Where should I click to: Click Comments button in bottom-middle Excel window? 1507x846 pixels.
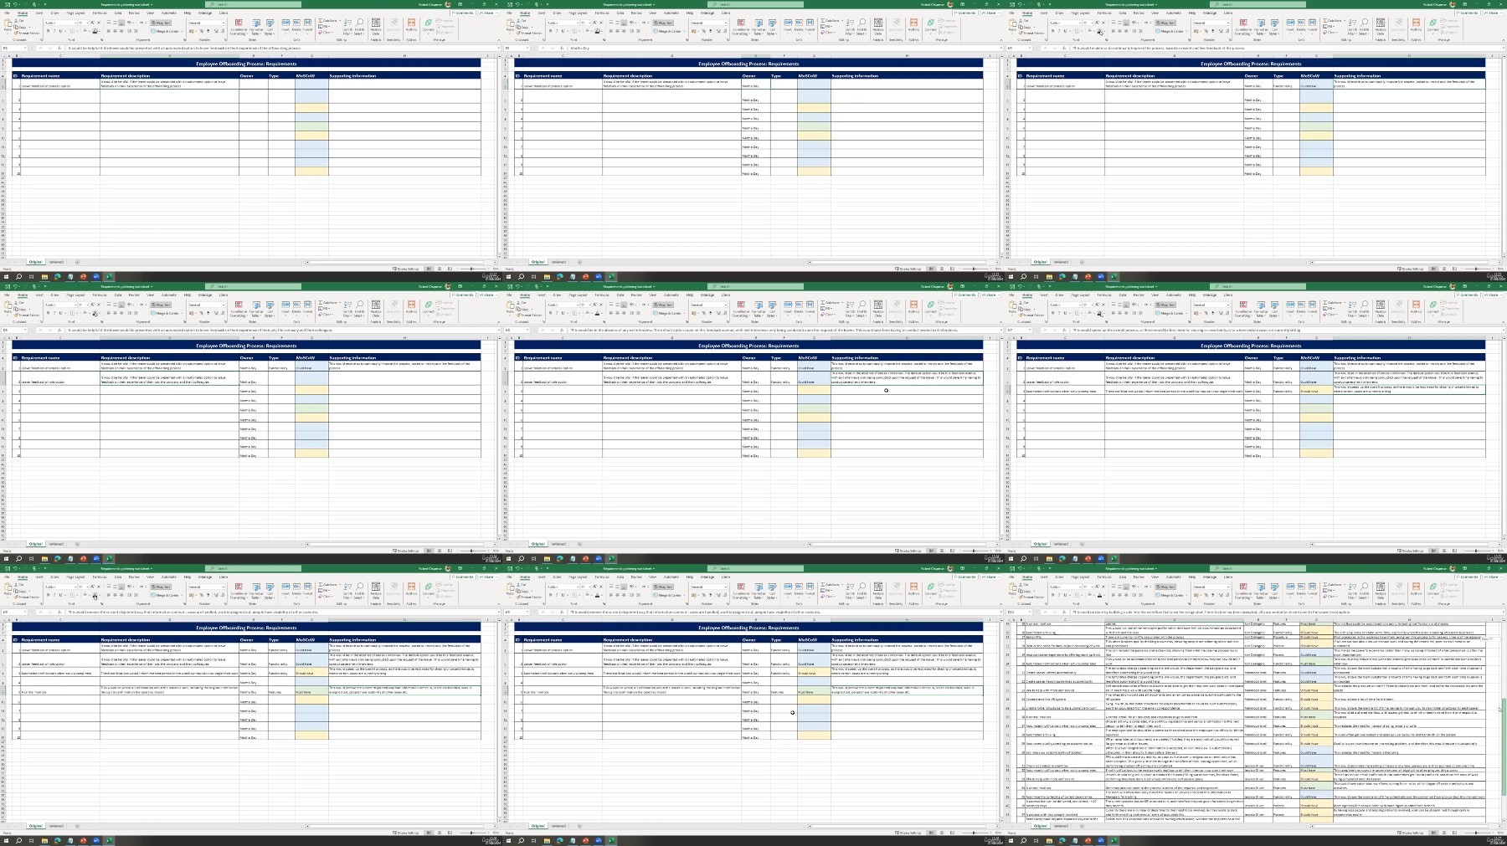tap(965, 577)
